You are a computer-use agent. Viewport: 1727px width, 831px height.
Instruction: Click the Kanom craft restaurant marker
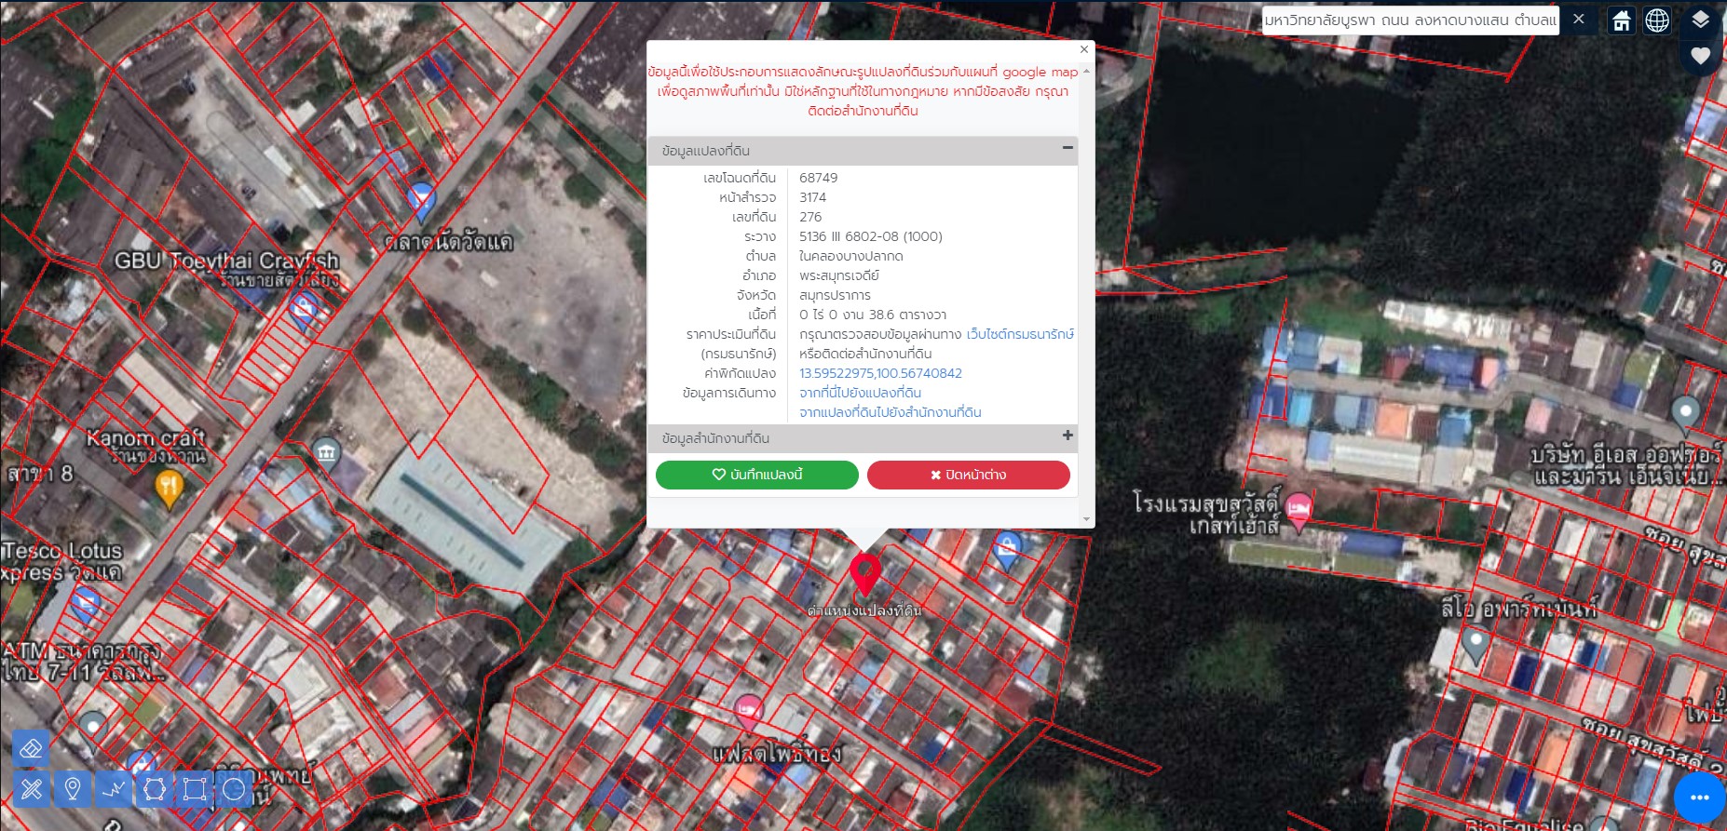(169, 488)
